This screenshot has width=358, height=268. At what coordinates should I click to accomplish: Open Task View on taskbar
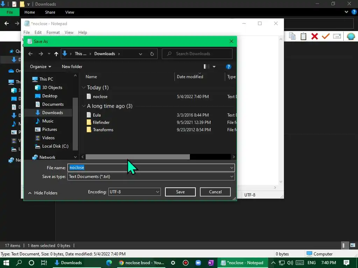pos(44,263)
